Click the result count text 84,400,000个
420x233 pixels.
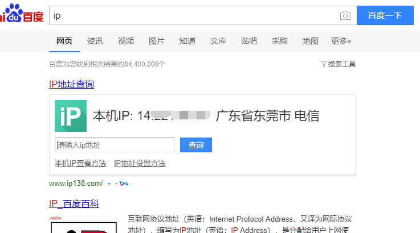click(145, 64)
